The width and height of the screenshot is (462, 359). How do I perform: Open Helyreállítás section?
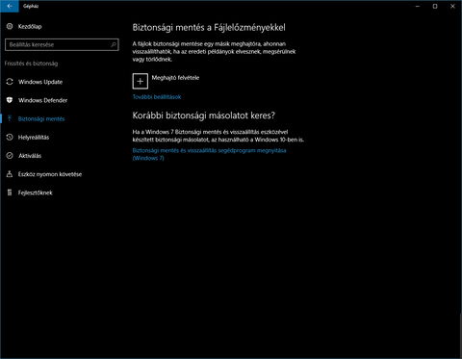click(x=34, y=138)
